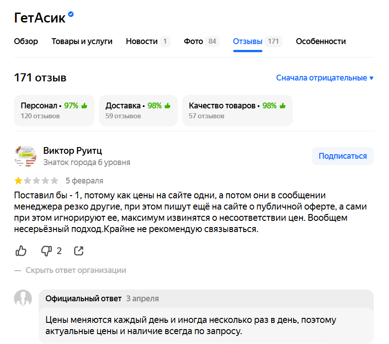Filter reviews by Персонал 97% chip

54,110
